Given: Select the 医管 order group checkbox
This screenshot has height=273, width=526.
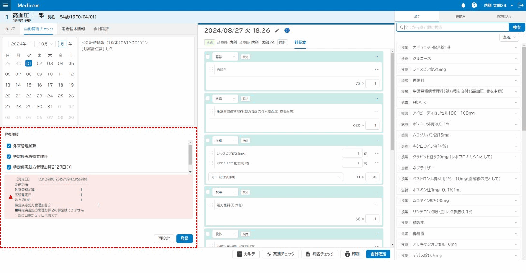Looking at the screenshot, I should click(208, 99).
